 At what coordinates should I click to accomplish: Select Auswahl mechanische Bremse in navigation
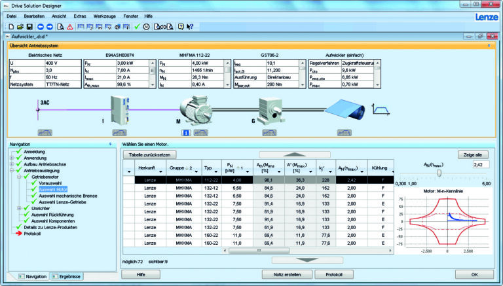point(69,196)
